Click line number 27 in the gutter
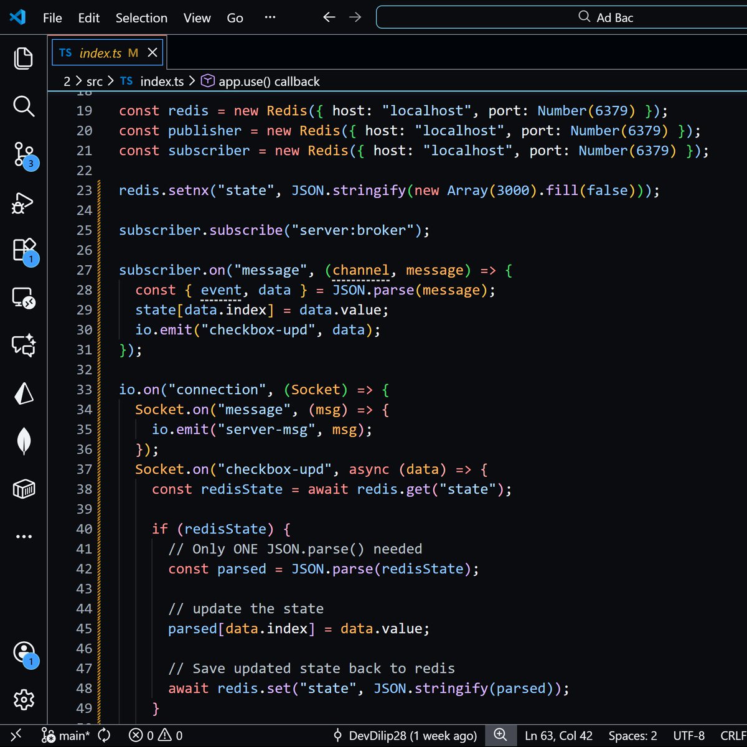The image size is (747, 747). [84, 270]
